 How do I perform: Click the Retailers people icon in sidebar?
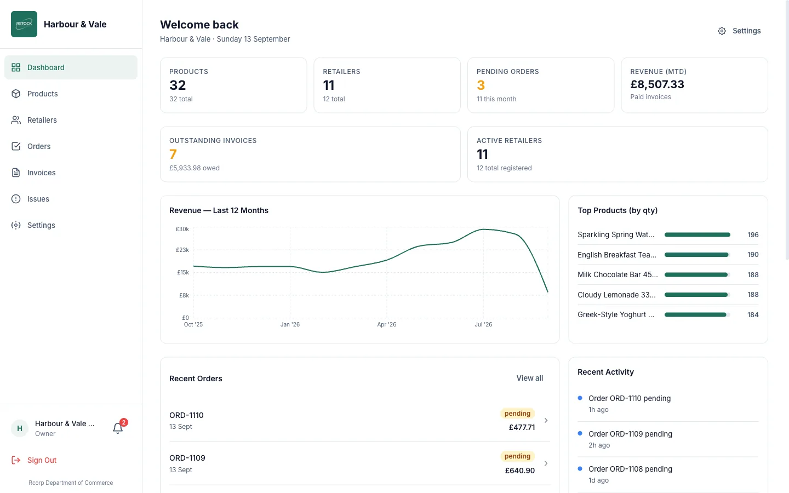tap(16, 120)
